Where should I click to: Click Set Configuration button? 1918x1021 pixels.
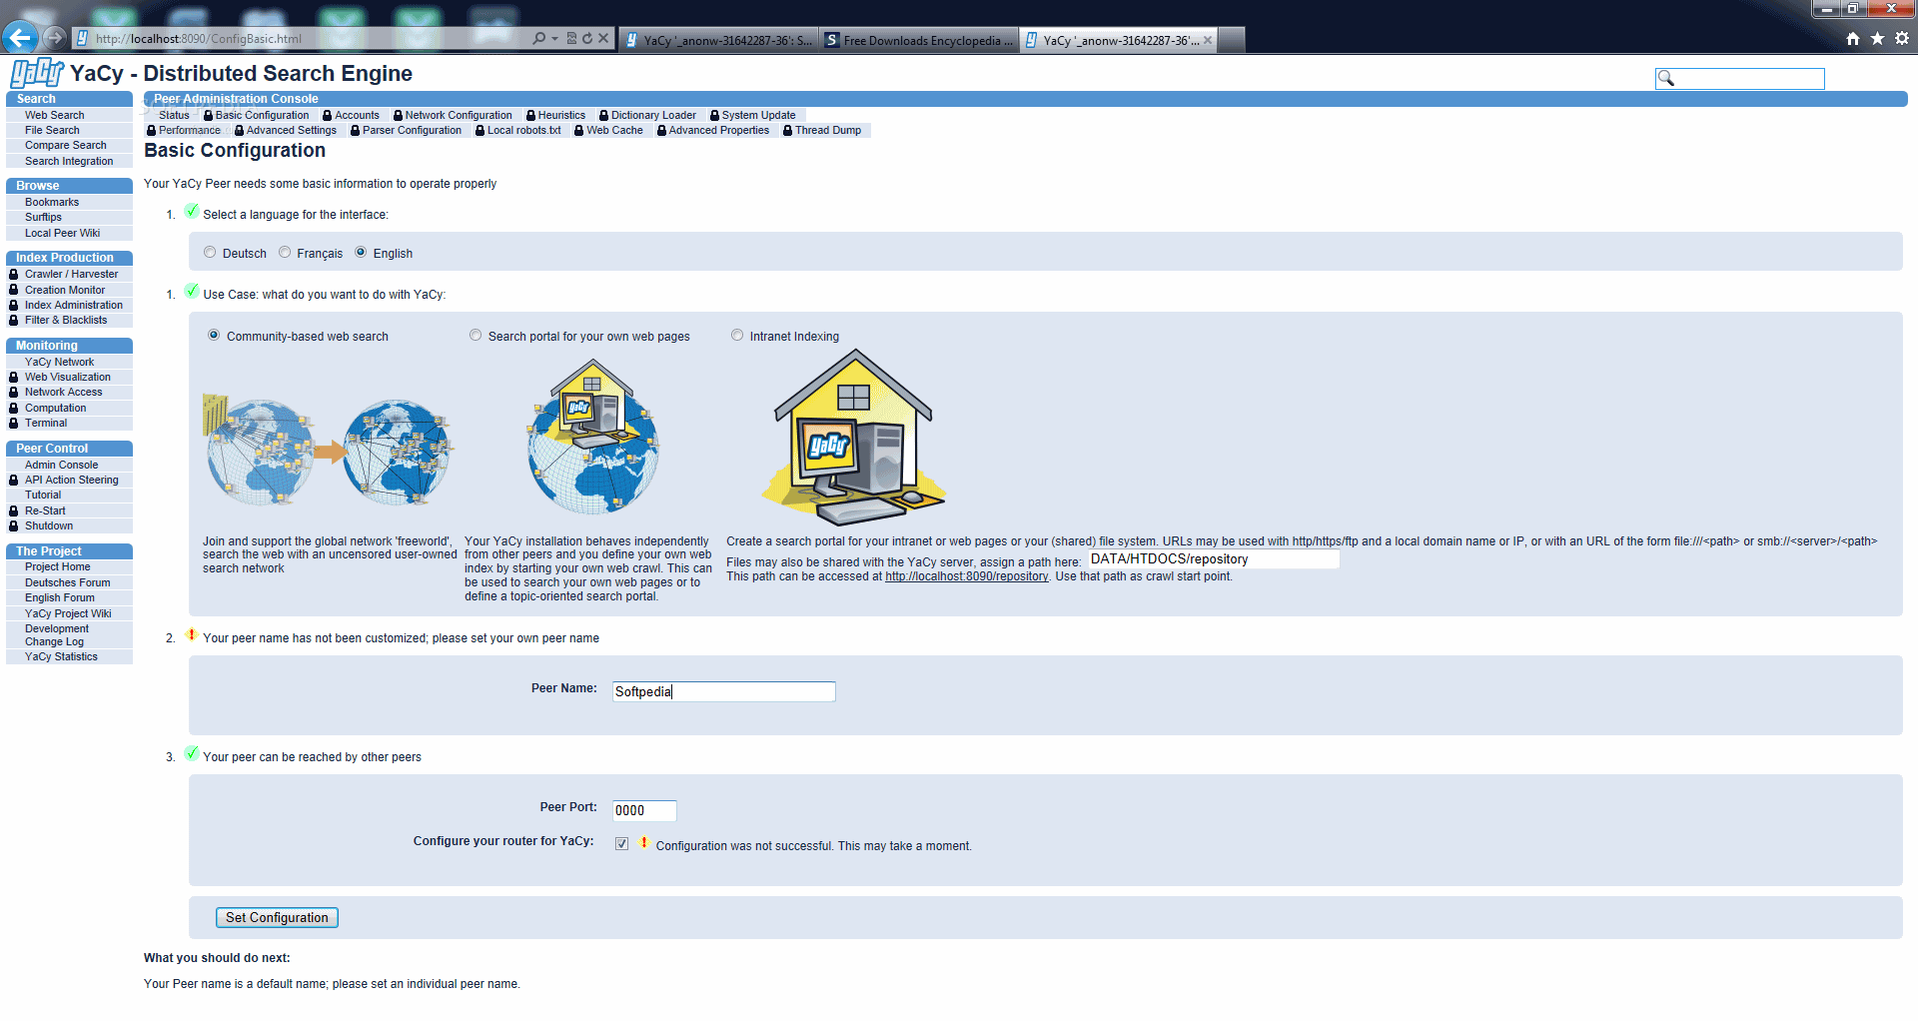(x=277, y=917)
